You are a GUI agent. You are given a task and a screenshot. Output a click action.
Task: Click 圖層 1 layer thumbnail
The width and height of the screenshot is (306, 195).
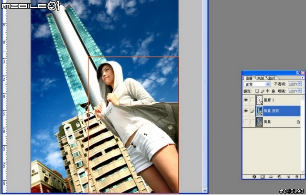[259, 100]
